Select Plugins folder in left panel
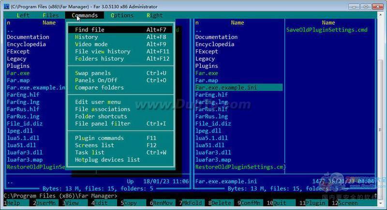Viewport: 387px width, 210px height. tap(18, 66)
